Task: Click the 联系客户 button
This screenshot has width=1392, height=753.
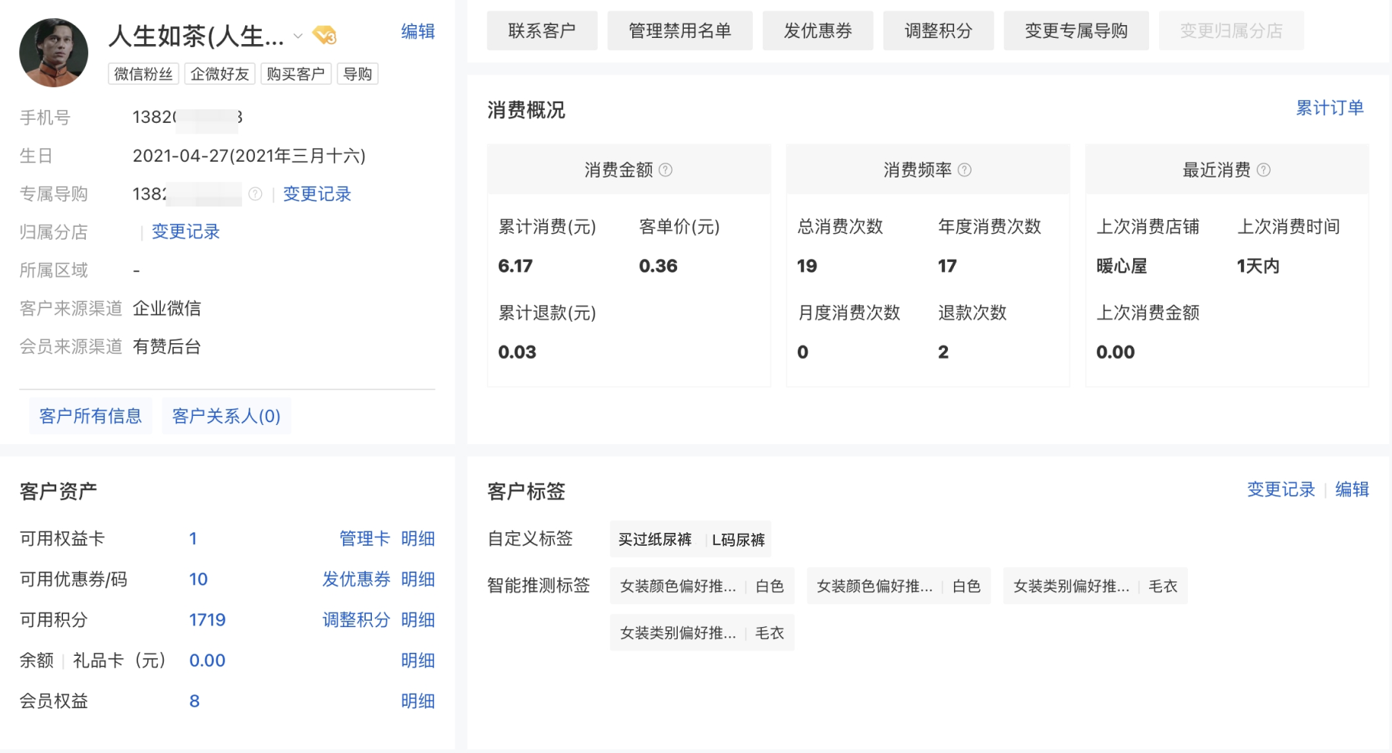Action: 542,31
